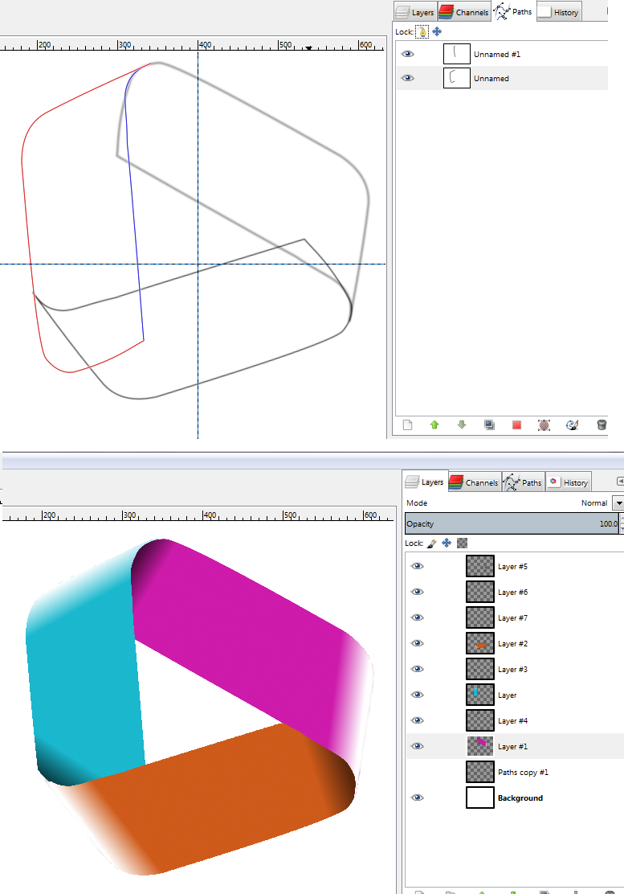Hide the Unnamed path
Image resolution: width=624 pixels, height=894 pixels.
[408, 78]
